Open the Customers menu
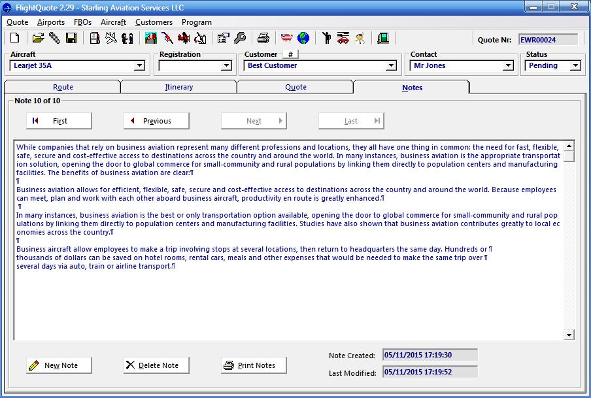 coord(154,22)
